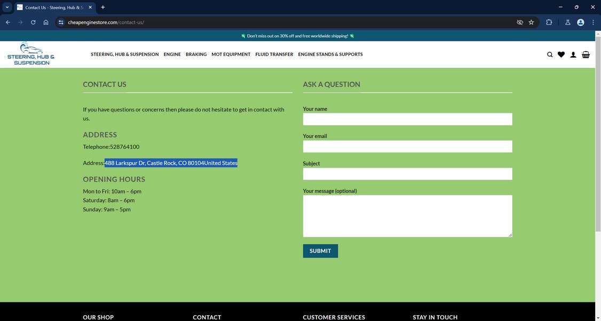601x321 pixels.
Task: Bookmark the page with the star icon
Action: (531, 22)
